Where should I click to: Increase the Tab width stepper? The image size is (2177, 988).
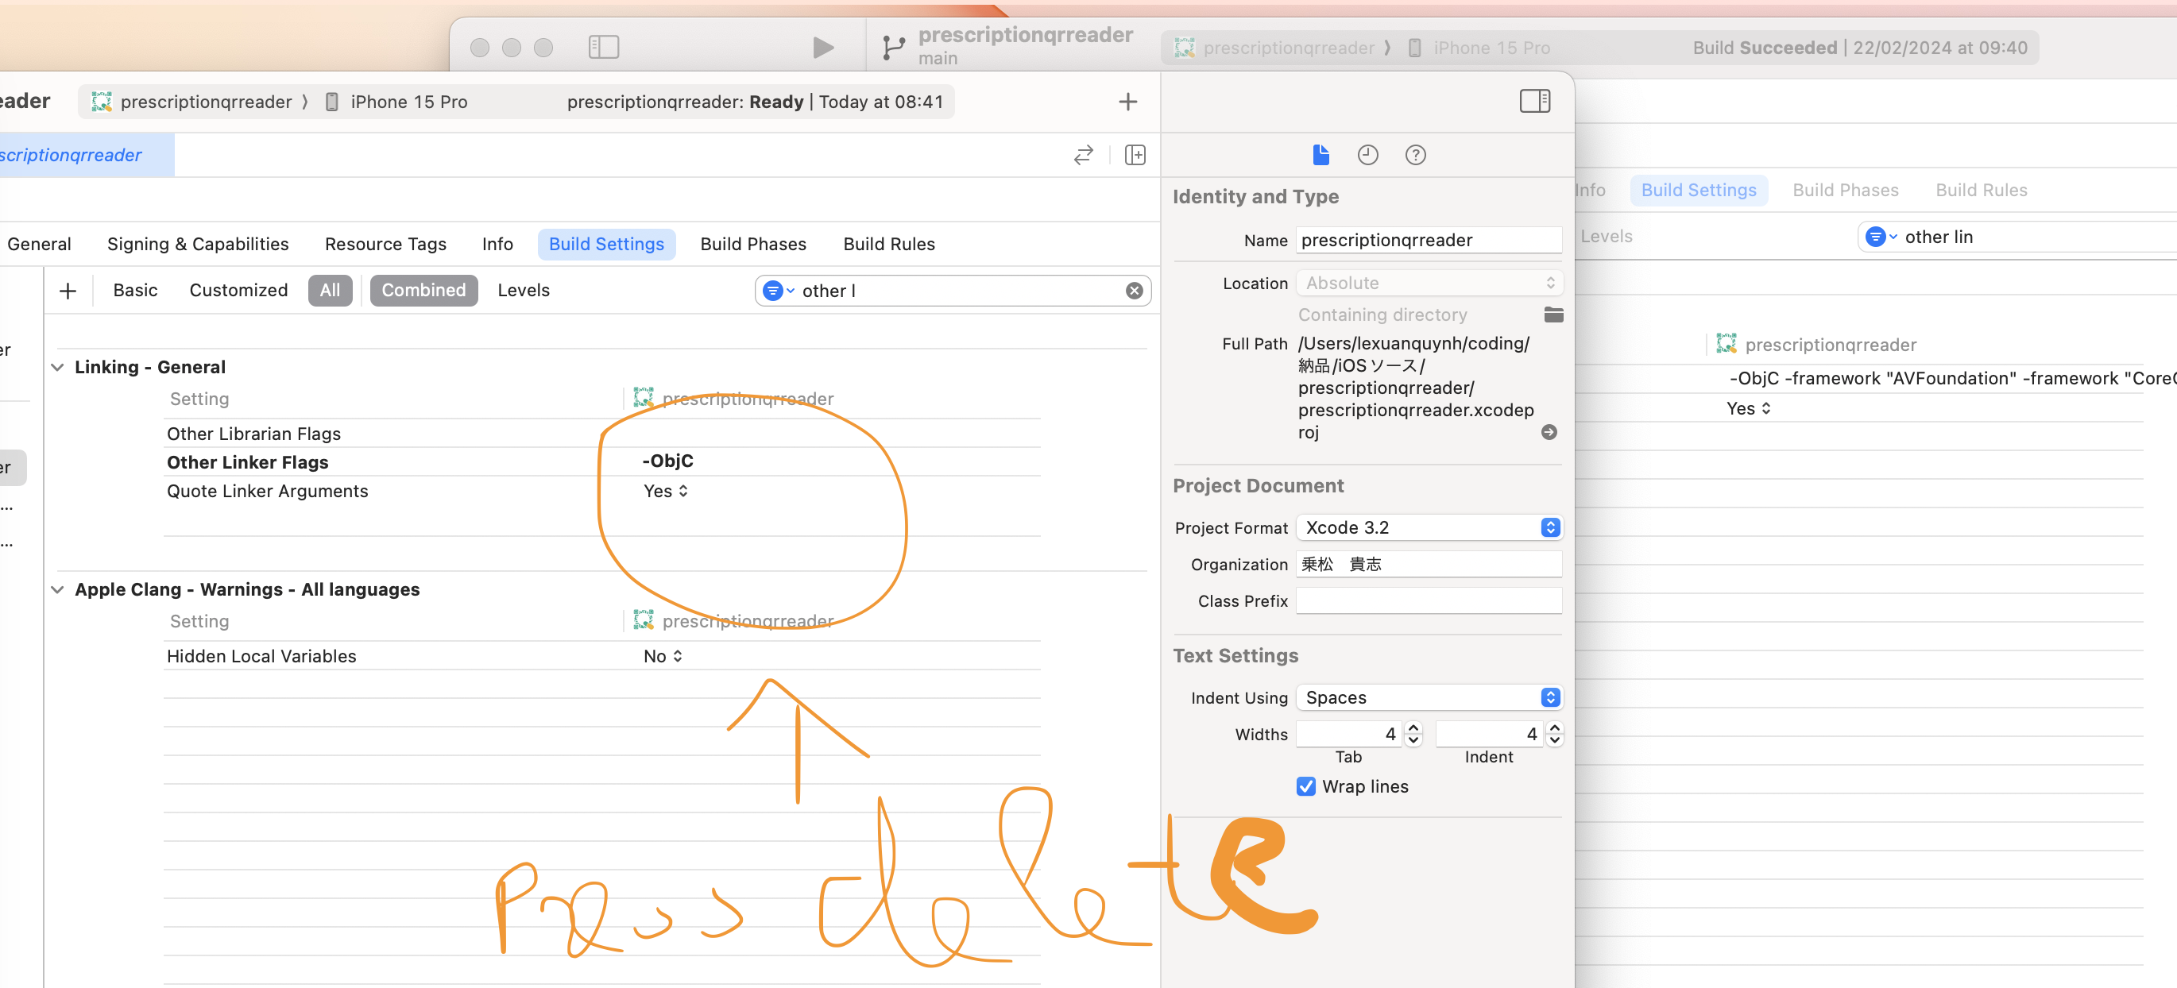pos(1413,728)
